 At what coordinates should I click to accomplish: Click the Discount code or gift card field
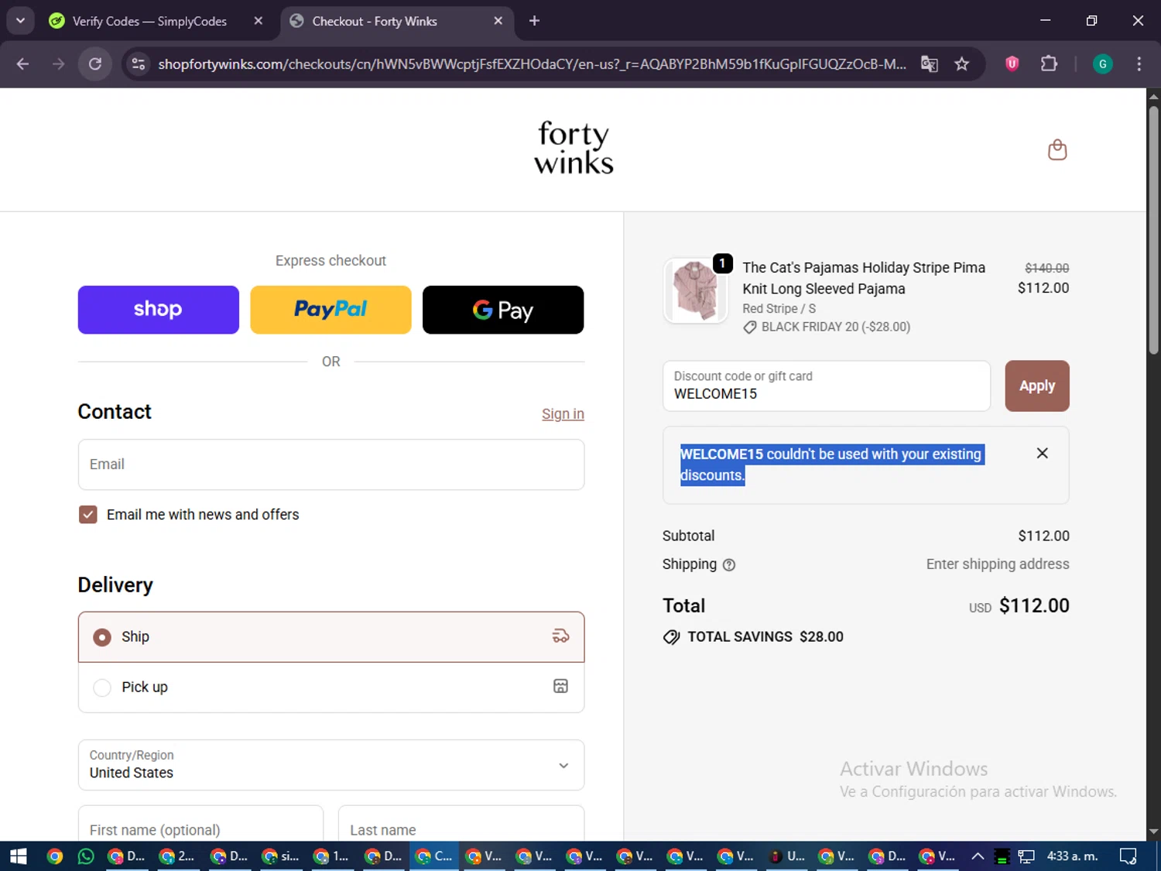point(827,386)
